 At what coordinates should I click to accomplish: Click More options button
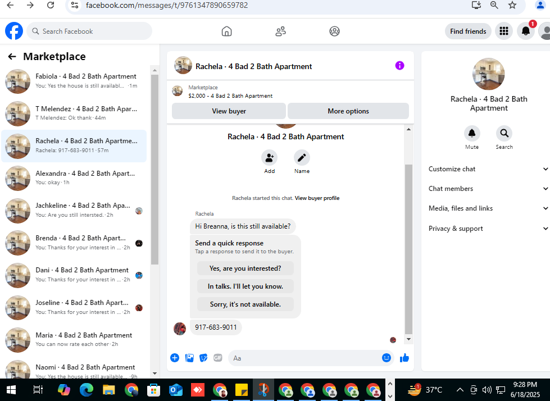coord(348,111)
